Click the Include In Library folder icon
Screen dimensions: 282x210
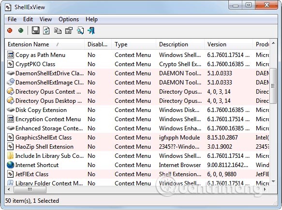click(x=11, y=155)
